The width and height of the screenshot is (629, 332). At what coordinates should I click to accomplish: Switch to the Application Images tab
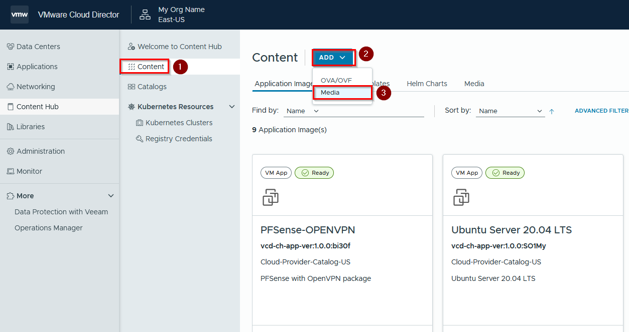point(283,84)
